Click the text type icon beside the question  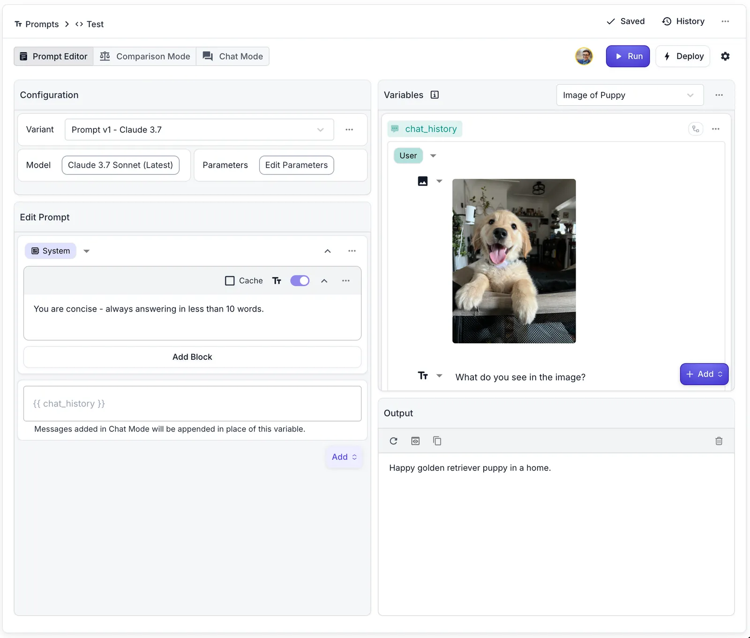click(423, 376)
